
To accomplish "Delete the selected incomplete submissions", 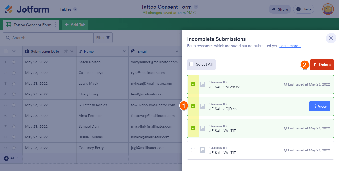I will pos(322,65).
